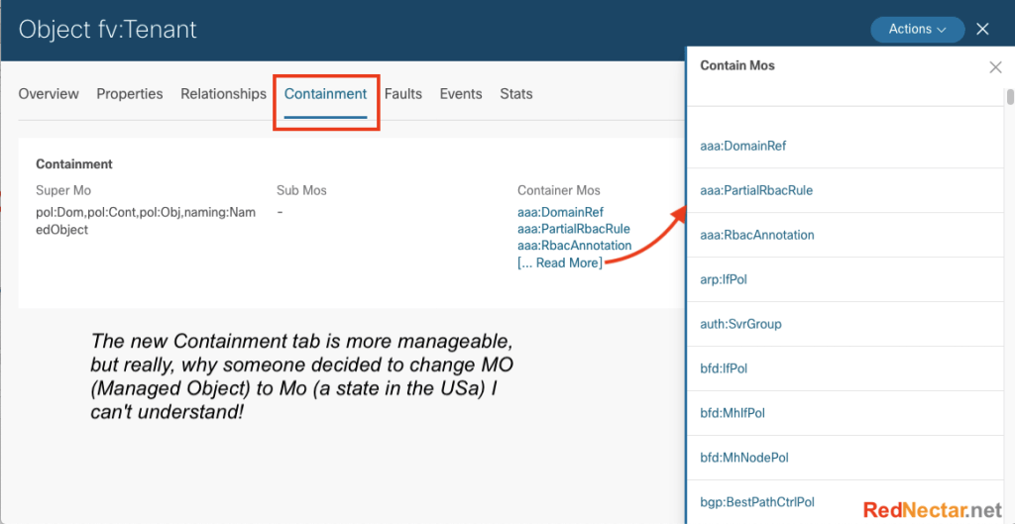Go to the Faults tab
Viewport: 1015px width, 524px height.
pyautogui.click(x=403, y=94)
